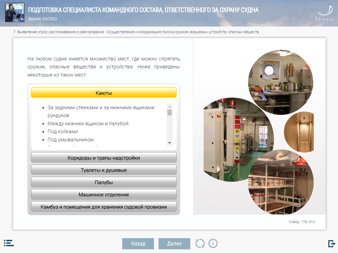338x253 pixels.
Task: Click the engine room circular photo
Action: [235, 139]
